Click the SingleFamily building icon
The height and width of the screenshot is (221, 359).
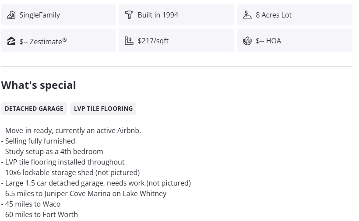pos(11,15)
